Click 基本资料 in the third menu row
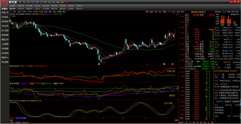Screen dimensions: 241x124 pos(12,9)
